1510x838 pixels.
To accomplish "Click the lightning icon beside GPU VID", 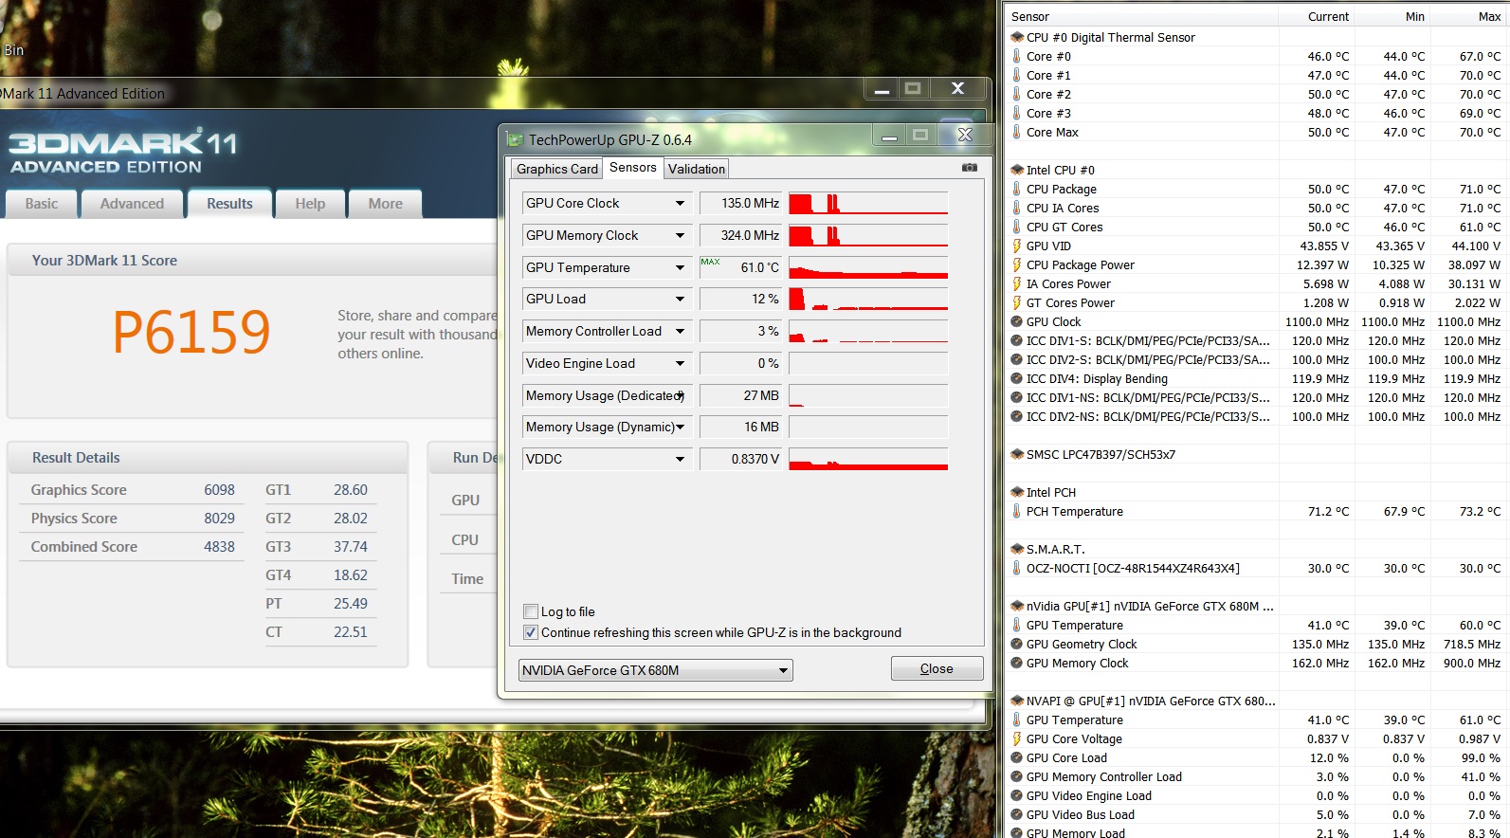I will (1017, 246).
